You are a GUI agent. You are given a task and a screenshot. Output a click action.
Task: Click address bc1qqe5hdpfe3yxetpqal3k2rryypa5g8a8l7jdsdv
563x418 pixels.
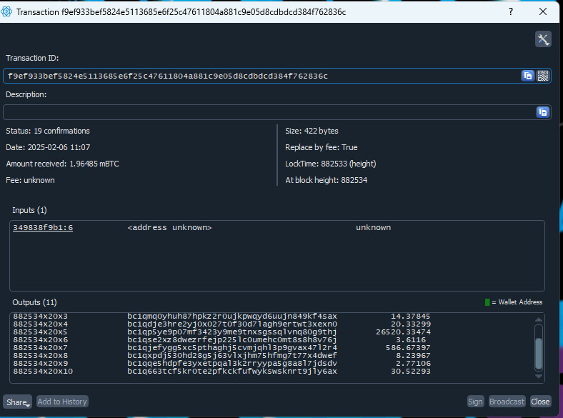click(x=232, y=364)
